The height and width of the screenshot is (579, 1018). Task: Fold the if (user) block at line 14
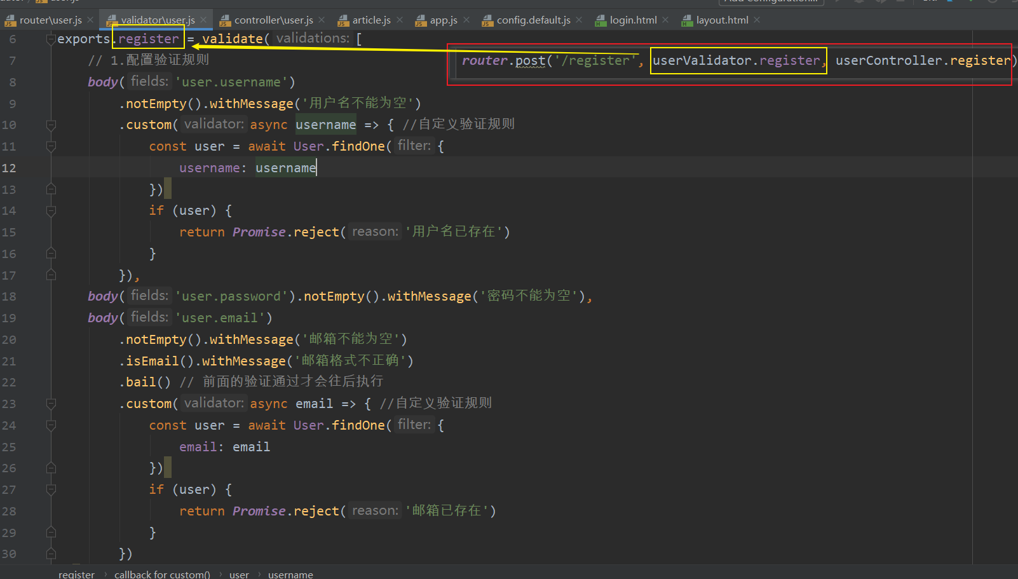coord(51,211)
